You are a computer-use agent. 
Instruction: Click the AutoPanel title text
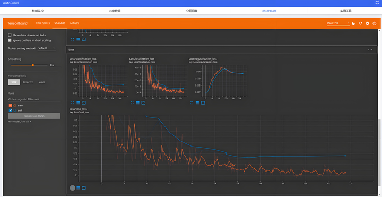(x=11, y=3)
